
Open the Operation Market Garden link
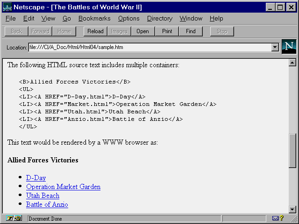63,187
